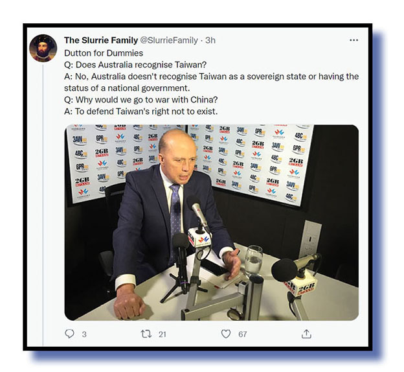This screenshot has height=372, width=404.
Task: Click the vertical thread line below avatar
Action: [x=43, y=205]
